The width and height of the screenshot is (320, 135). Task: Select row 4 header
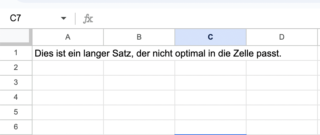(x=16, y=98)
